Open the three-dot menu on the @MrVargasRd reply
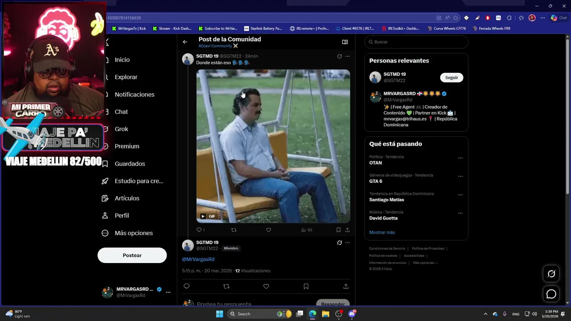 pyautogui.click(x=348, y=243)
